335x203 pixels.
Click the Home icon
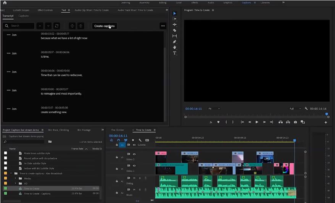(5, 3)
